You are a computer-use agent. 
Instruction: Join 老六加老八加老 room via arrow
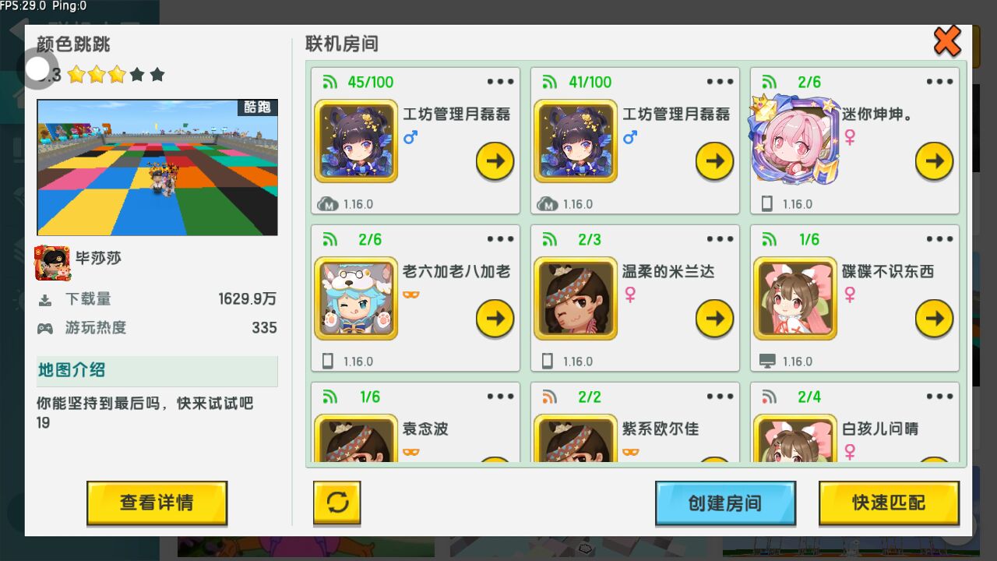[495, 319]
